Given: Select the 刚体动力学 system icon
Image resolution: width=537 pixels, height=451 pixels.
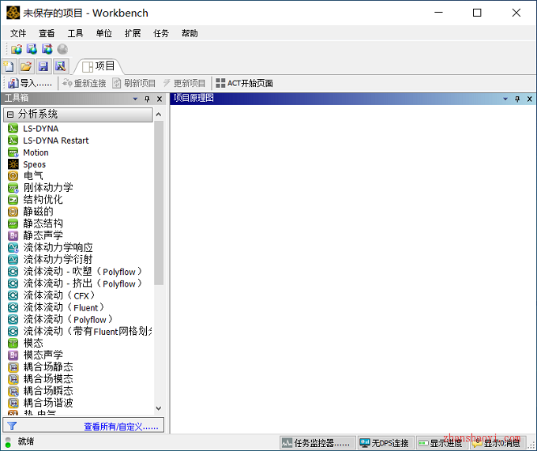Looking at the screenshot, I should coord(13,188).
